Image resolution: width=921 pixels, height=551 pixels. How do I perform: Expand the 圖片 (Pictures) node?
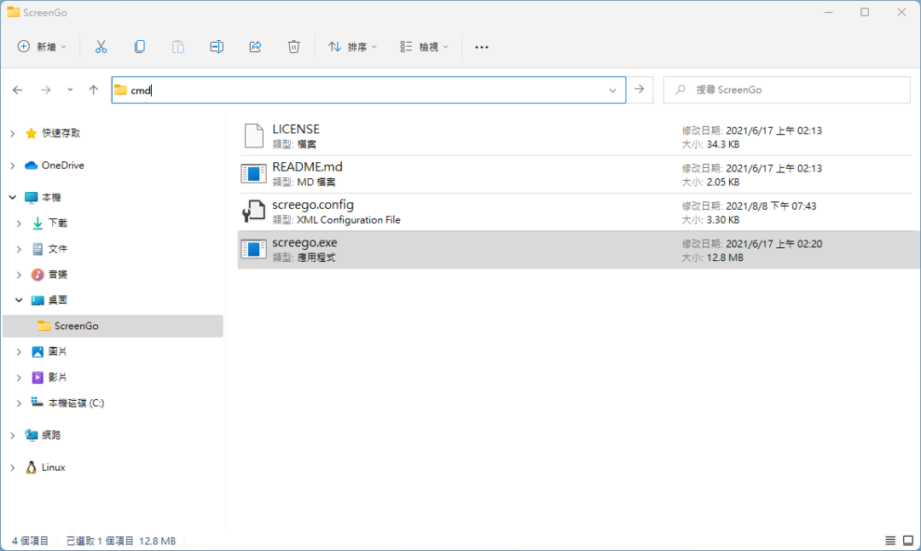(x=19, y=352)
